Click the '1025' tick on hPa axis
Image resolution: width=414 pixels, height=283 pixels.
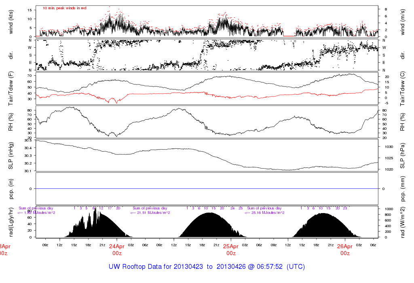(389, 158)
